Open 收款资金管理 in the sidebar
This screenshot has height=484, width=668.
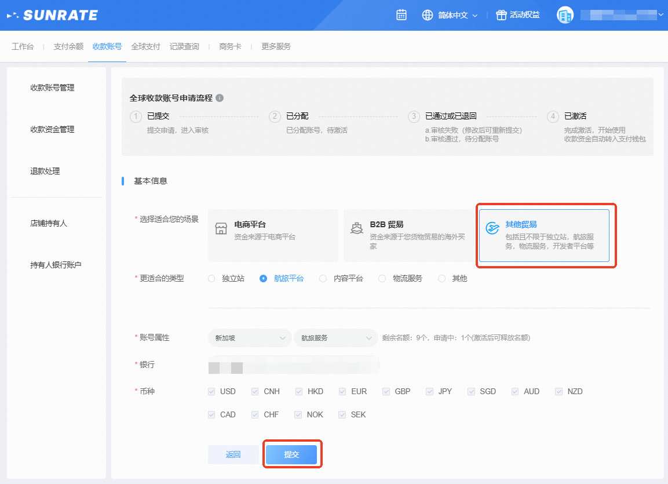tap(52, 130)
